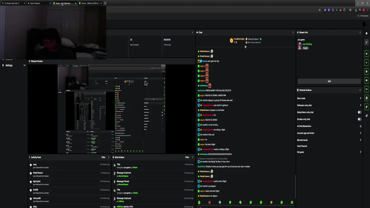Click the focus-frame icon in right sidebar
Image resolution: width=370 pixels, height=208 pixels.
click(x=367, y=54)
